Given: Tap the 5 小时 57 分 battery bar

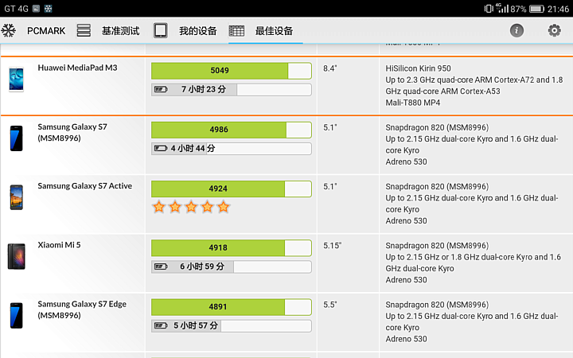Looking at the screenshot, I should pyautogui.click(x=232, y=326).
